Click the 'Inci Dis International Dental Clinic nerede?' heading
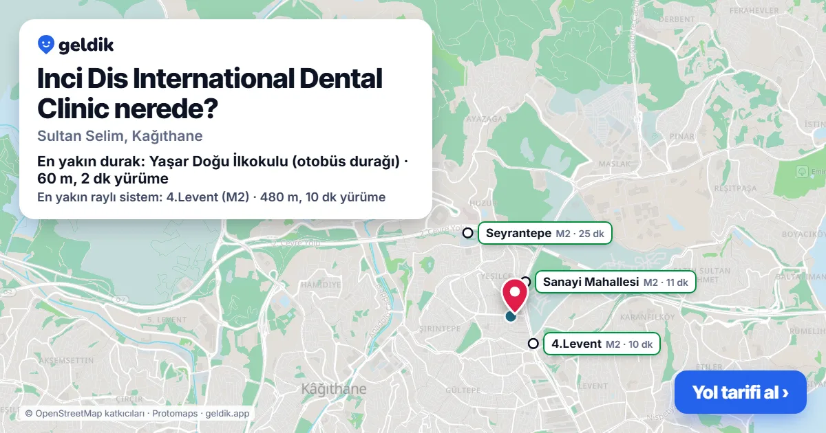The image size is (826, 433). coord(210,93)
